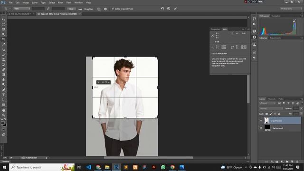
Task: Select the Gradient tool
Action: pos(3,75)
